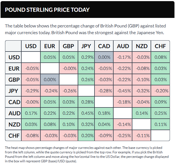Select the gray 0.00% cell in USD row
This screenshot has height=164, width=175.
click(x=104, y=57)
